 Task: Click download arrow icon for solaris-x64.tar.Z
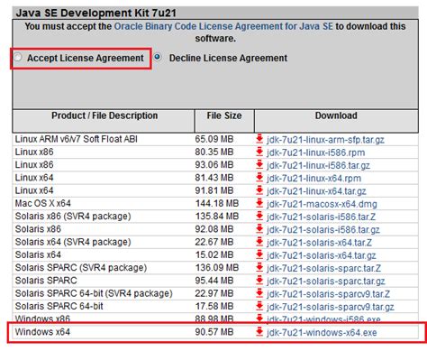pos(259,242)
